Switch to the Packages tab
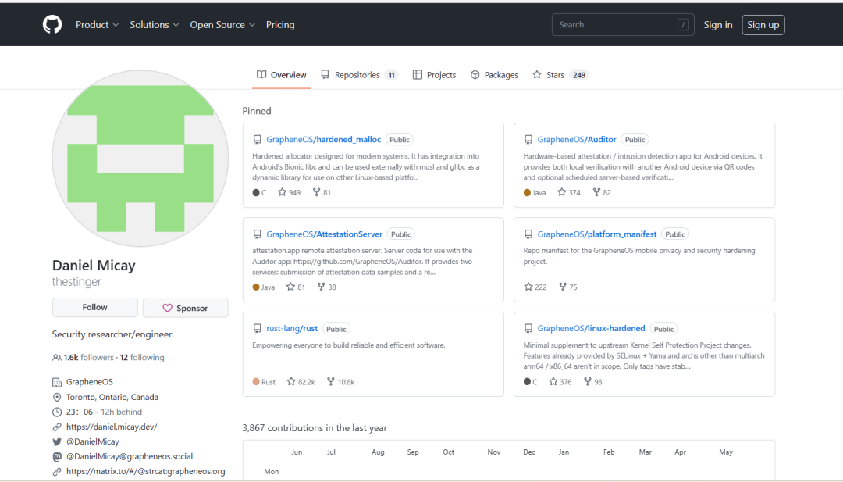 click(494, 75)
